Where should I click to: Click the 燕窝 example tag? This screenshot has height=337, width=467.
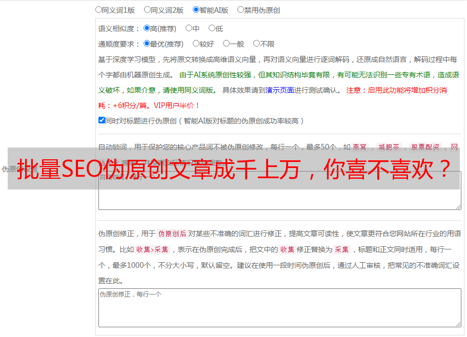tap(359, 147)
